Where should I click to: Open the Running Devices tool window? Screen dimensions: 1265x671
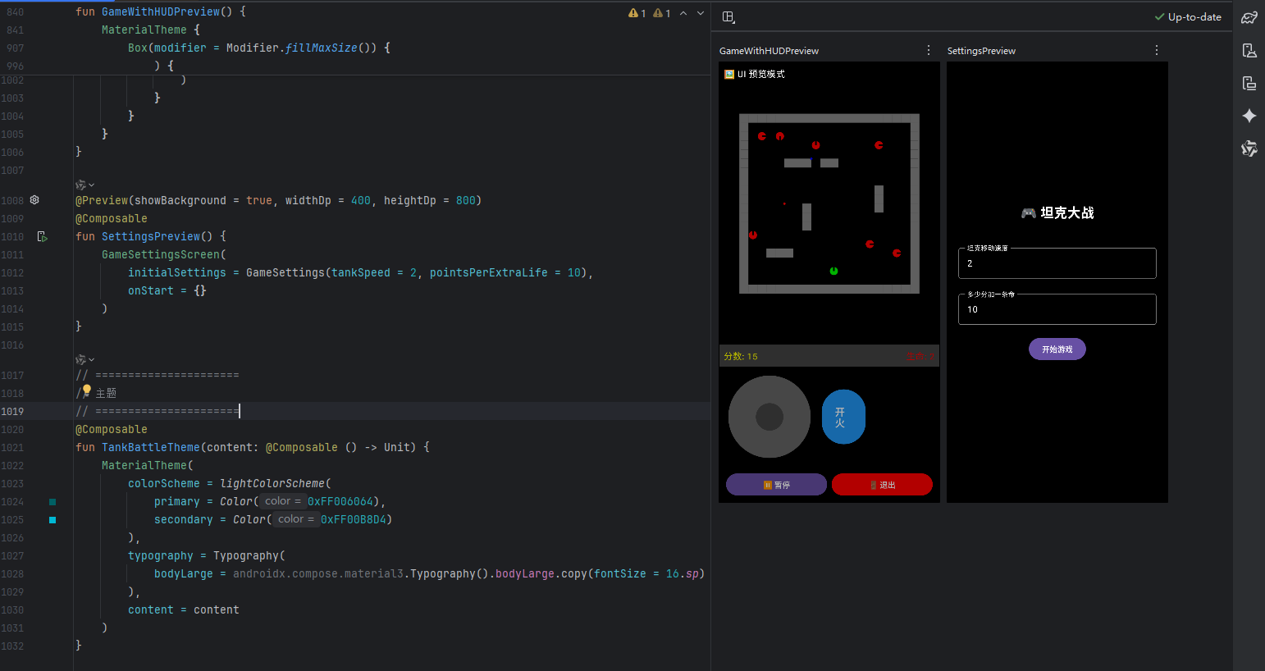coord(1249,83)
